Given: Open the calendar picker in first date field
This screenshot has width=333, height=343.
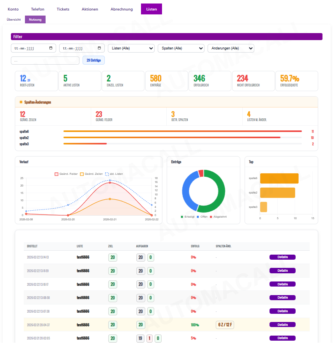Looking at the screenshot, I should 51,48.
